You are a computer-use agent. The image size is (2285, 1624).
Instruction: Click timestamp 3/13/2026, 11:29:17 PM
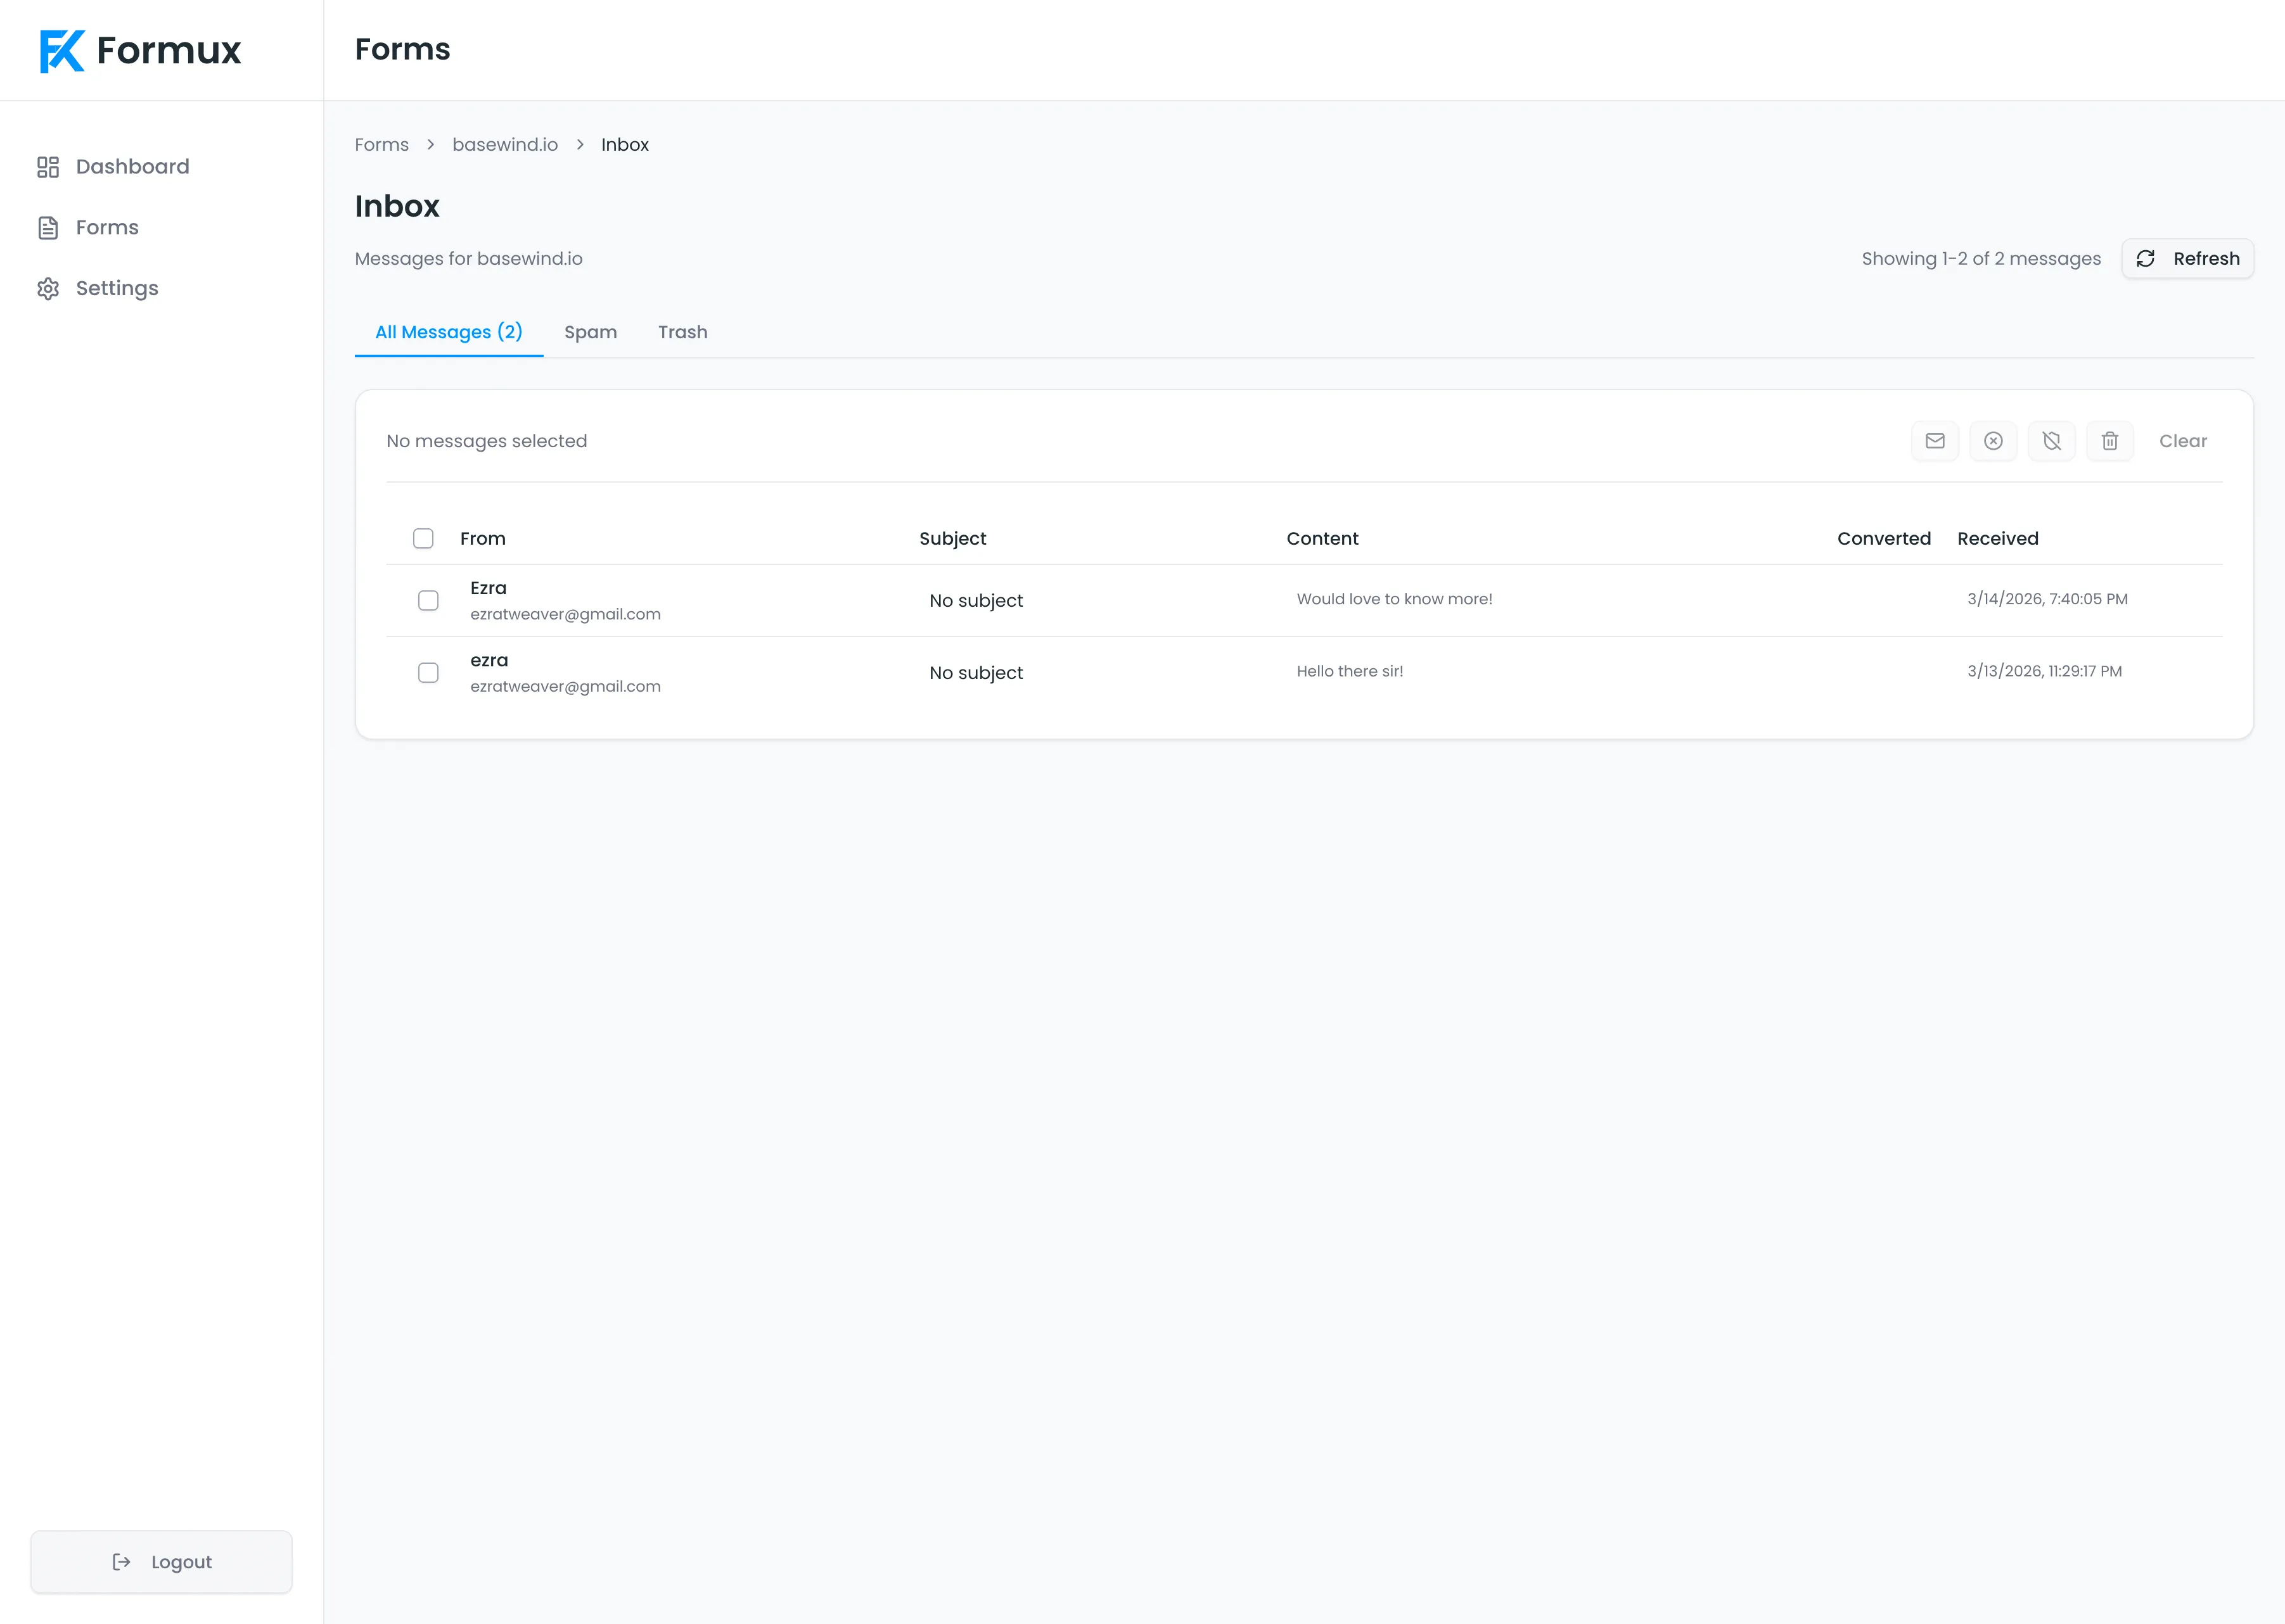point(2044,671)
